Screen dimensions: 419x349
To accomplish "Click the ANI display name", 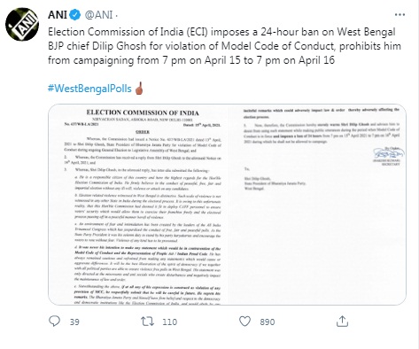I will 58,15.
